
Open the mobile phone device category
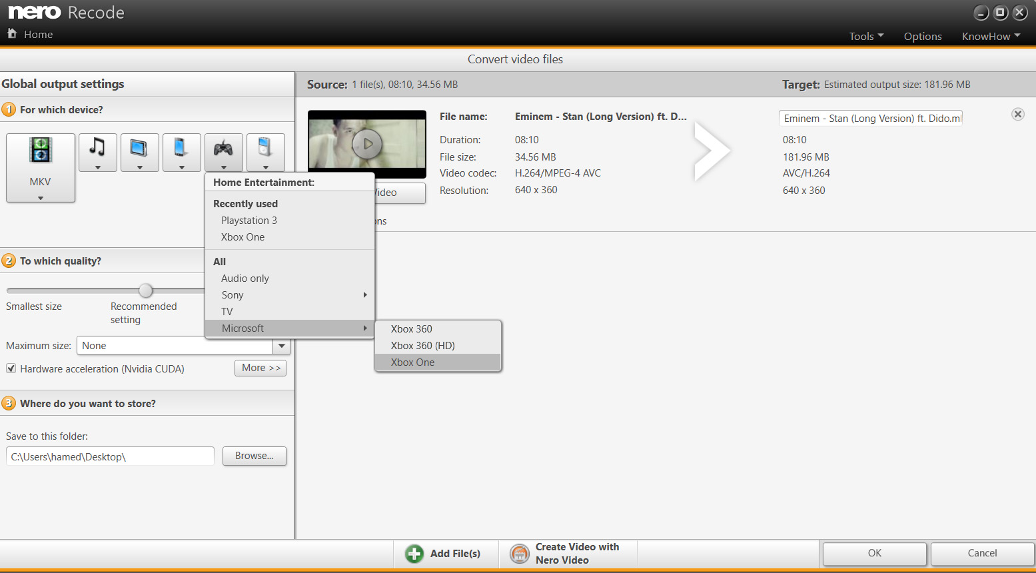coord(182,153)
